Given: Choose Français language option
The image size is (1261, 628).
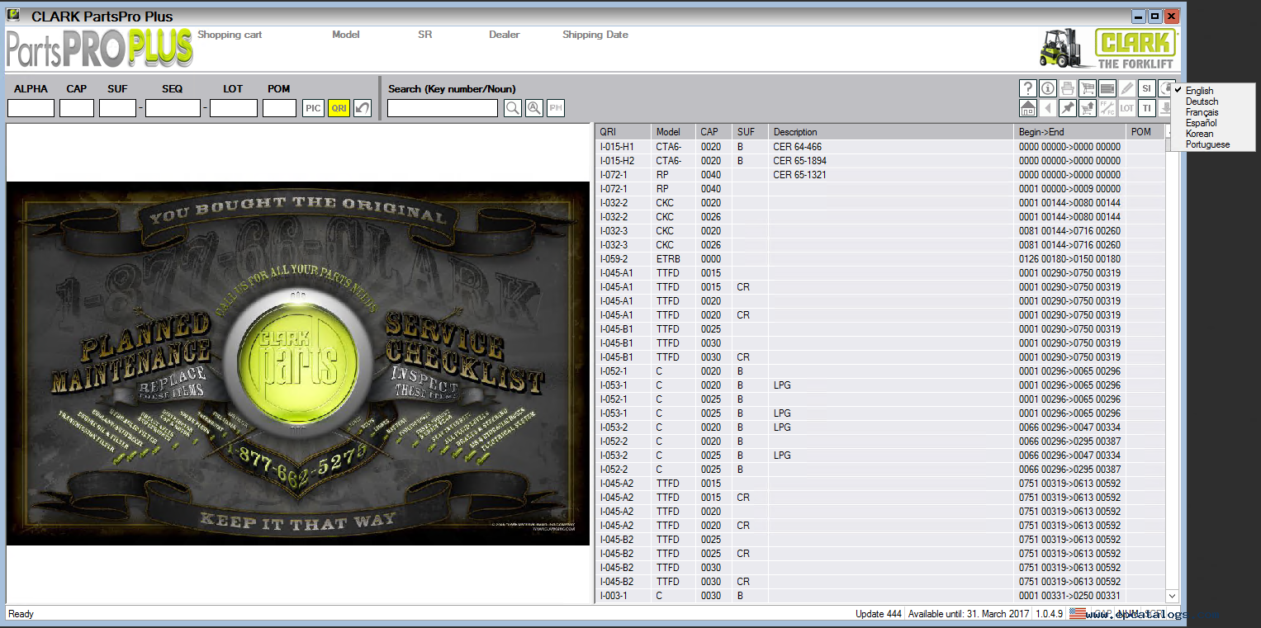Looking at the screenshot, I should tap(1202, 112).
